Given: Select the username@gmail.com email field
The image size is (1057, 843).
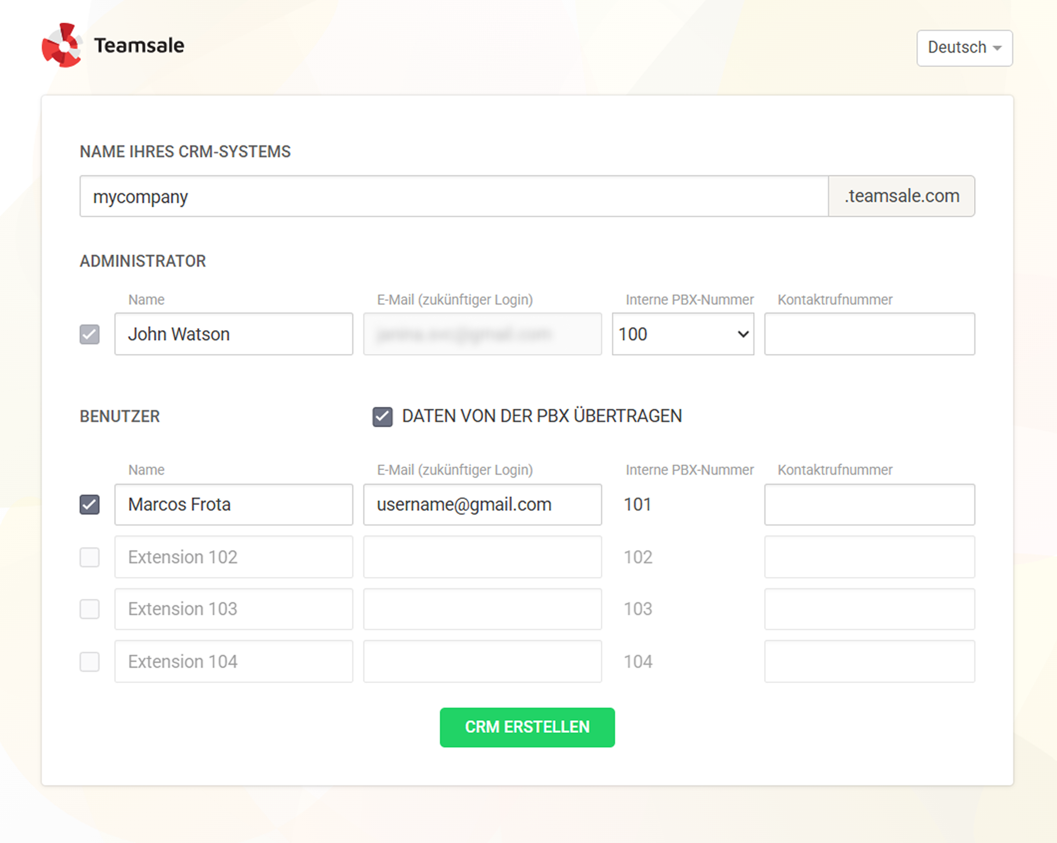Looking at the screenshot, I should click(482, 504).
